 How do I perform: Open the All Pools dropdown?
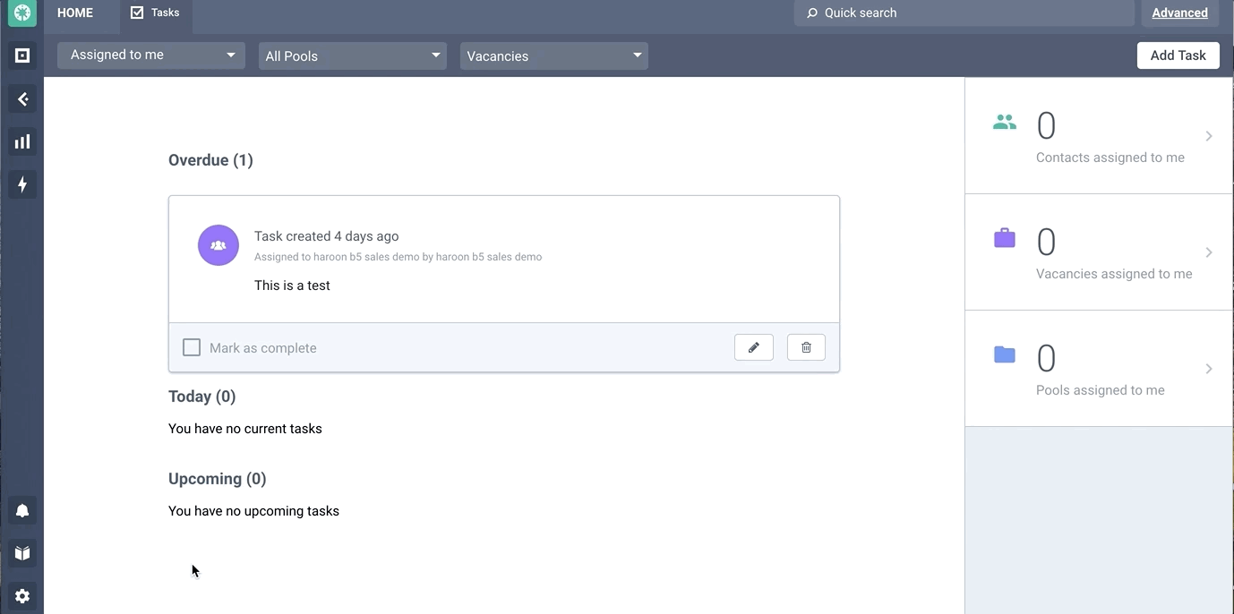[x=353, y=55]
